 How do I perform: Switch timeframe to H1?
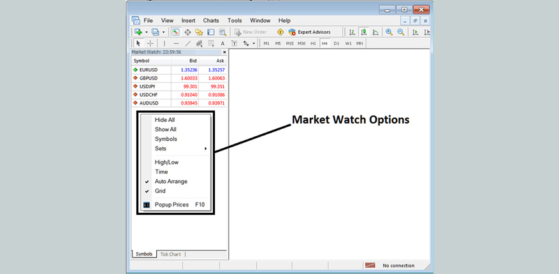[x=313, y=43]
